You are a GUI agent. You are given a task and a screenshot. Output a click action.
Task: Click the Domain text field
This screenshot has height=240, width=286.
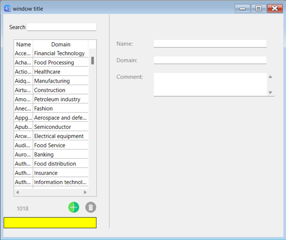[210, 60]
